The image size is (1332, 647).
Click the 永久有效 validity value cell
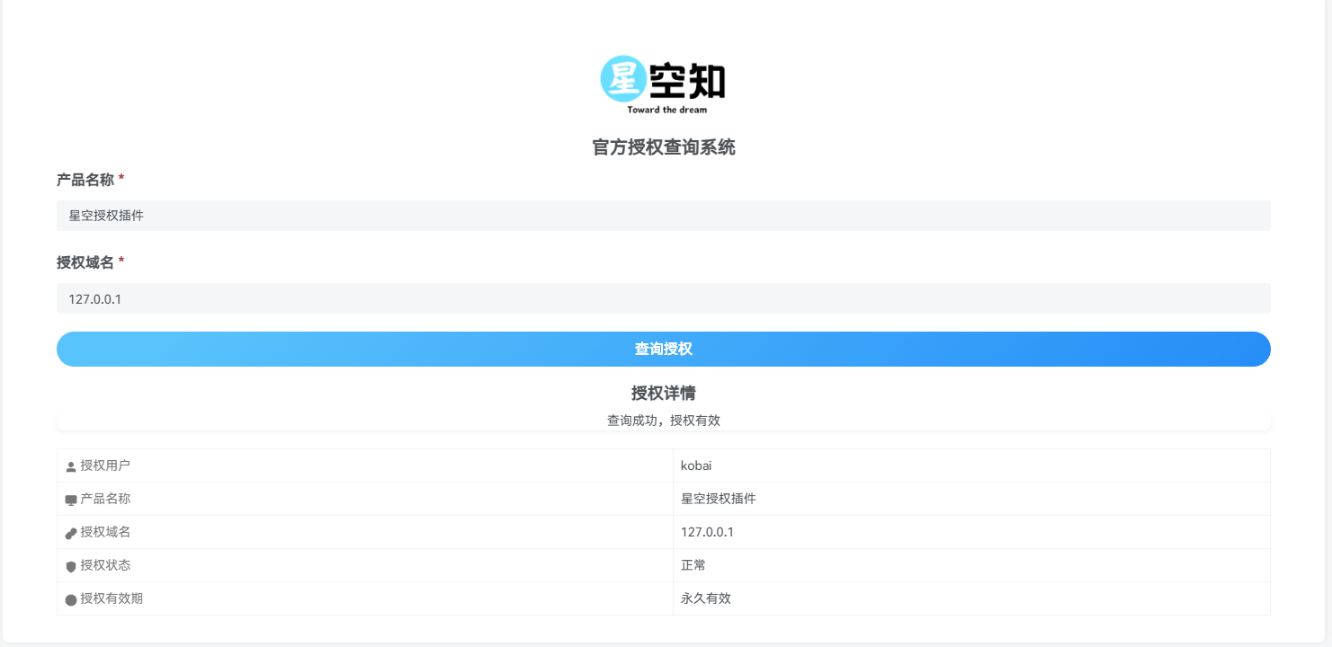coord(704,598)
